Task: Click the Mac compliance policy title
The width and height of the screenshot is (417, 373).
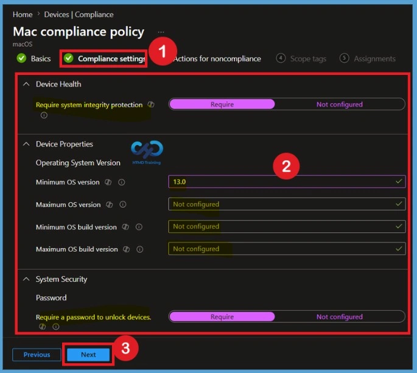Action: 79,32
